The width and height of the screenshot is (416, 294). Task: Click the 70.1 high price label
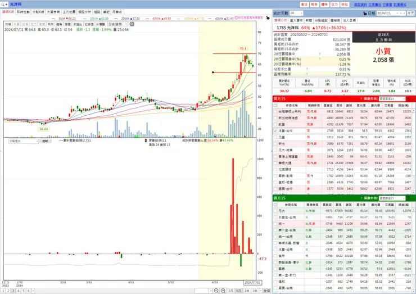click(x=243, y=48)
